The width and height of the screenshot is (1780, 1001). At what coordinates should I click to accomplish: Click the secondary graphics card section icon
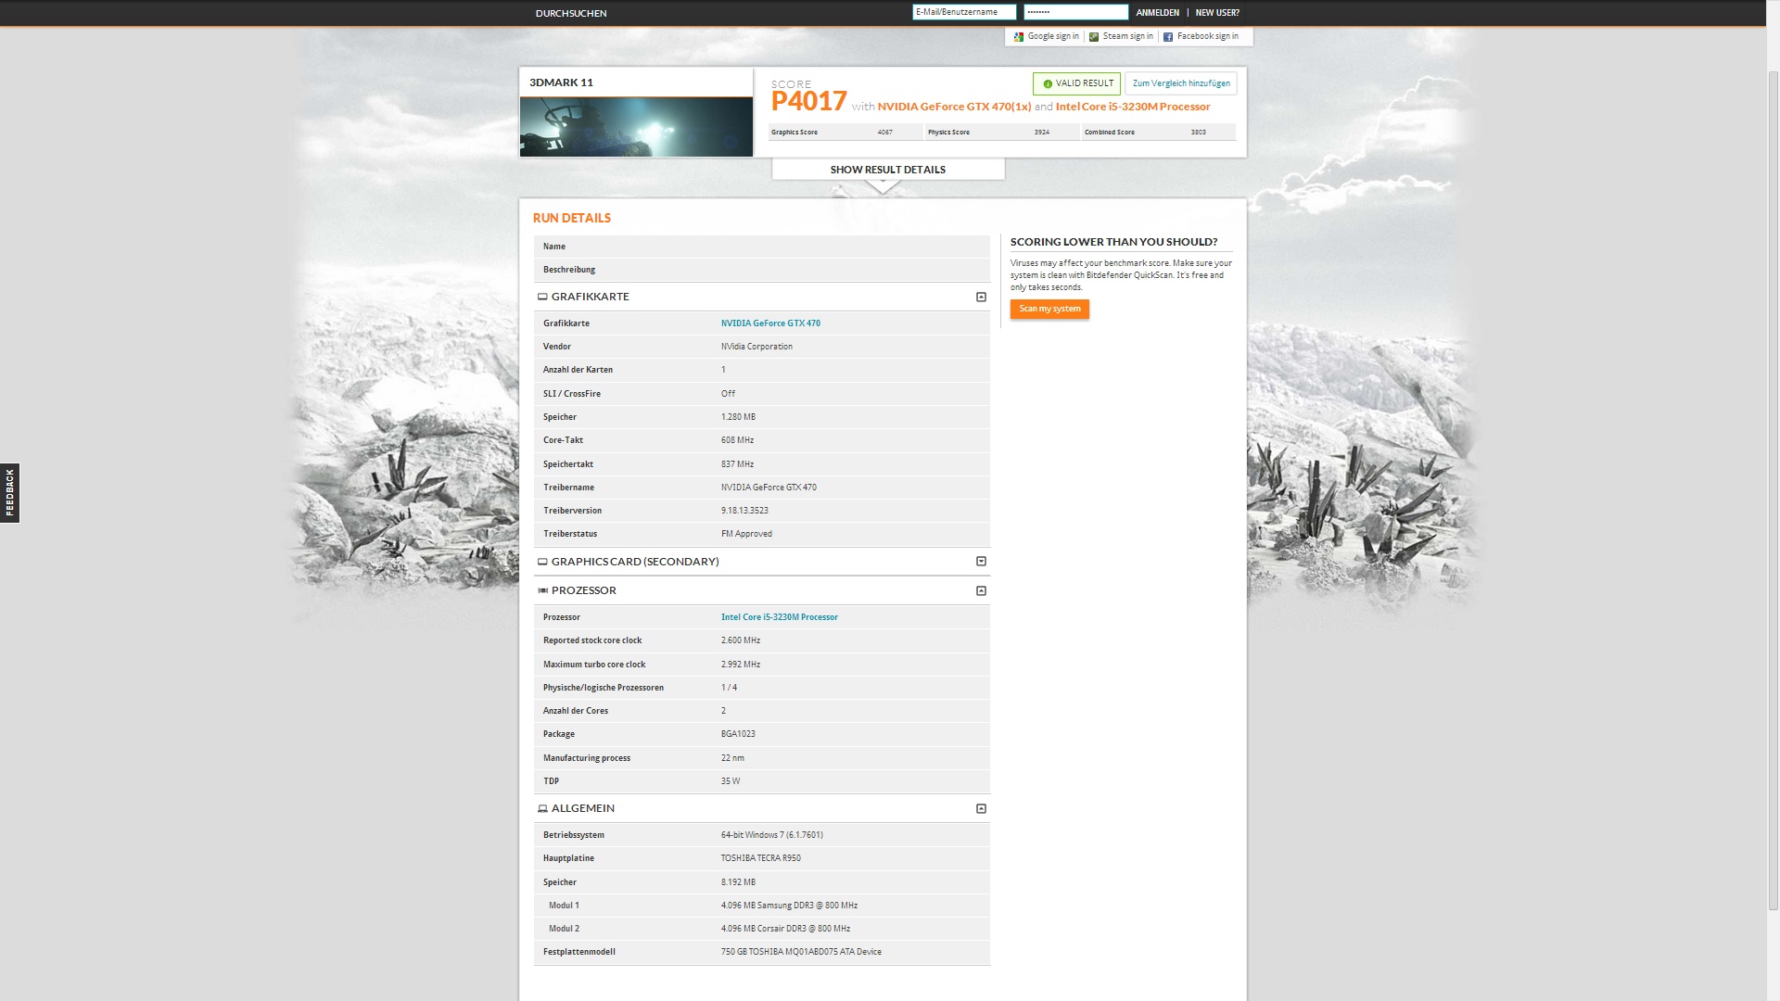542,562
